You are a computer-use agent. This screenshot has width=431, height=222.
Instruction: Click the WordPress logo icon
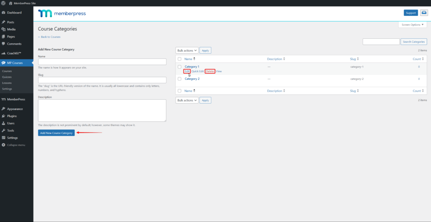[x=3, y=3]
